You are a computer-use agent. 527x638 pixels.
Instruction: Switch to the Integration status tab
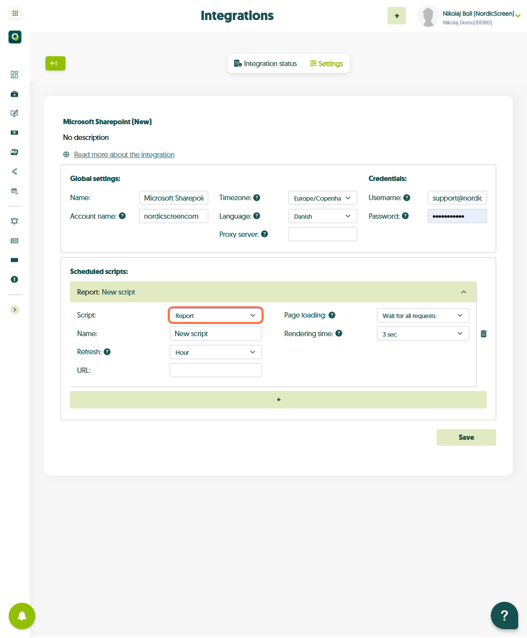[265, 64]
